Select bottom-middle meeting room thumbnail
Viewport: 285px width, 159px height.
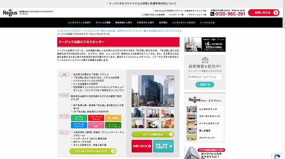pos(153,123)
